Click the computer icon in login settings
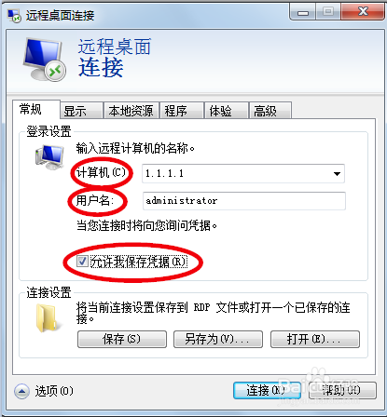The image size is (387, 417). (x=49, y=156)
